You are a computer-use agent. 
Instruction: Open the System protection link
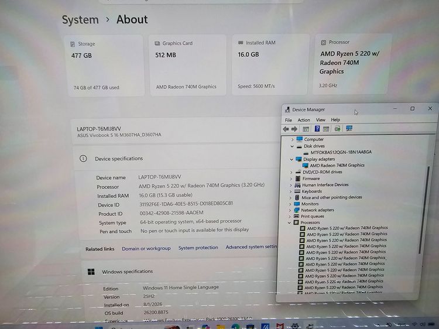coord(198,248)
